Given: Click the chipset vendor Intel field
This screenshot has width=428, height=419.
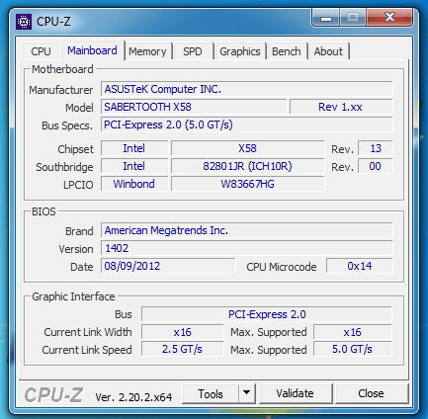Looking at the screenshot, I should (134, 148).
